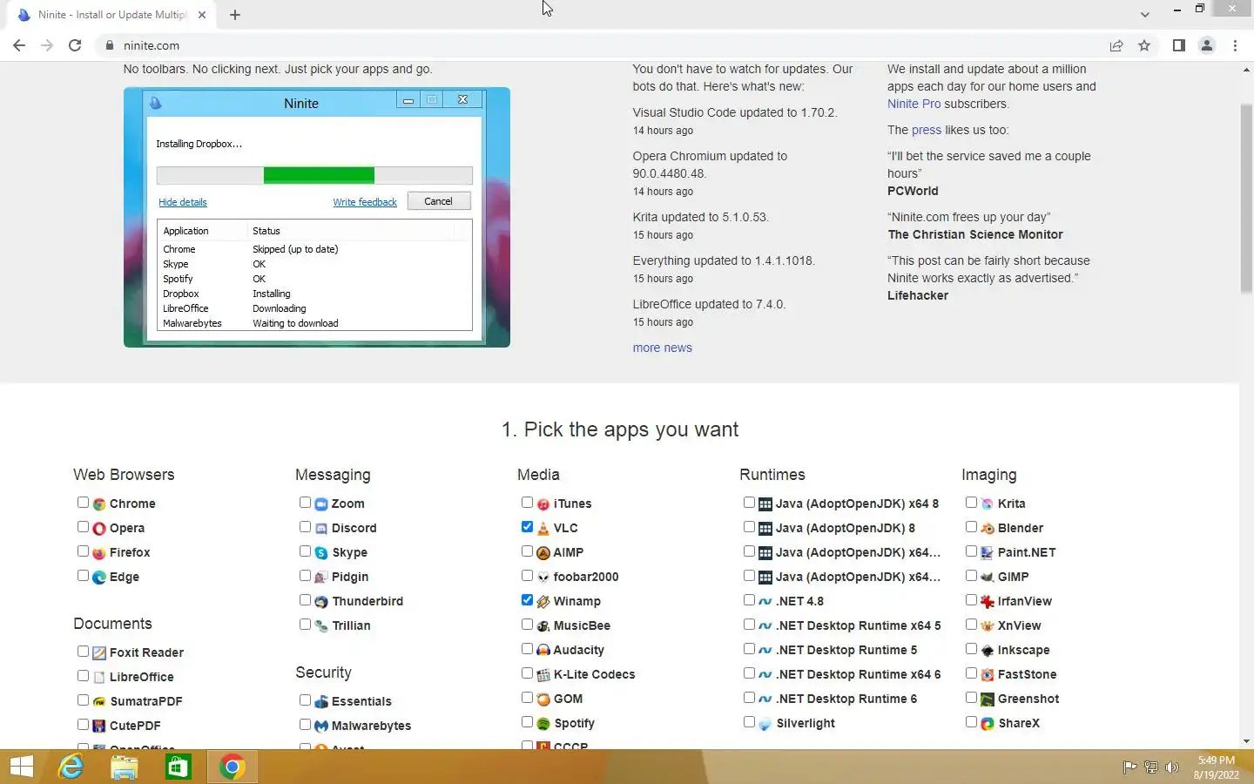Focus the ninite.com address bar
This screenshot has width=1254, height=784.
601,45
